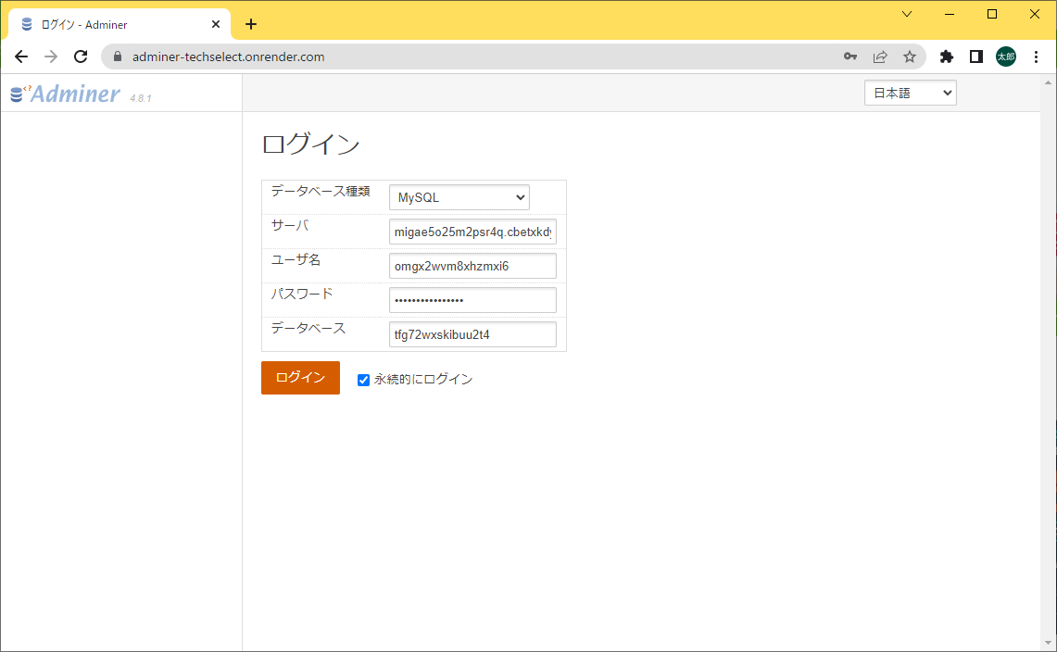This screenshot has width=1057, height=652.
Task: Click the address bar URL
Action: [229, 56]
